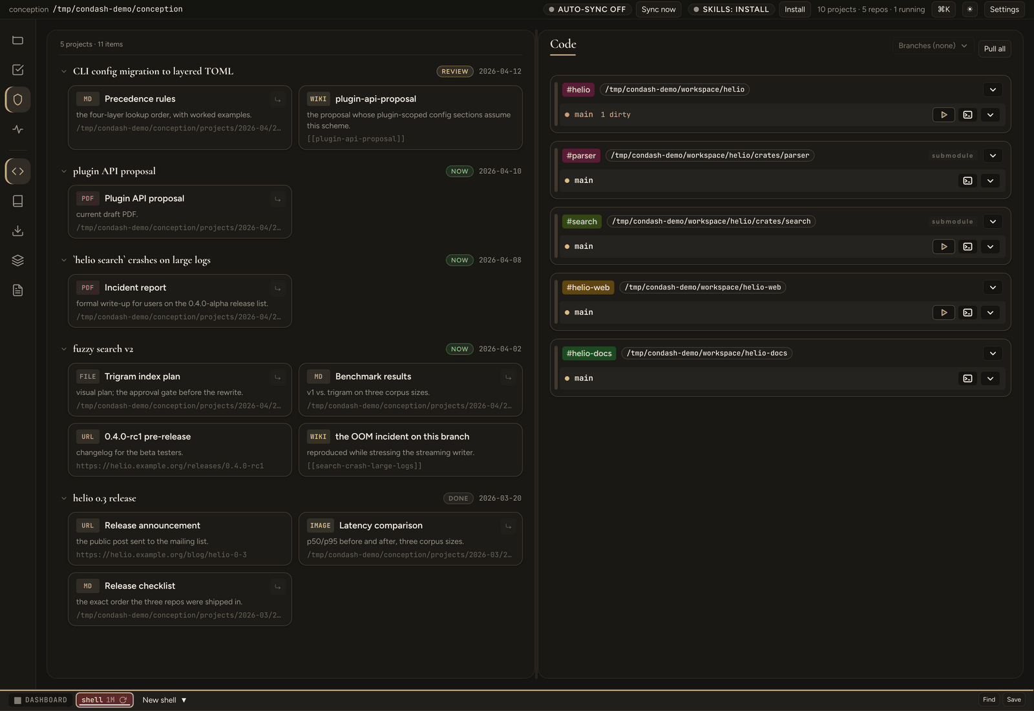
Task: Open the 0.4.0-rc1 pre-release URL card
Action: [x=180, y=450]
